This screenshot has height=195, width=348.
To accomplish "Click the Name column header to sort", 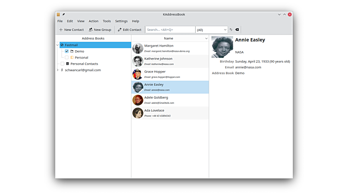I will pyautogui.click(x=168, y=39).
